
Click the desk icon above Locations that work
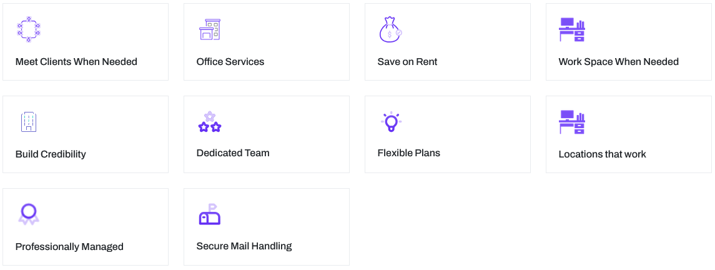[x=571, y=122]
